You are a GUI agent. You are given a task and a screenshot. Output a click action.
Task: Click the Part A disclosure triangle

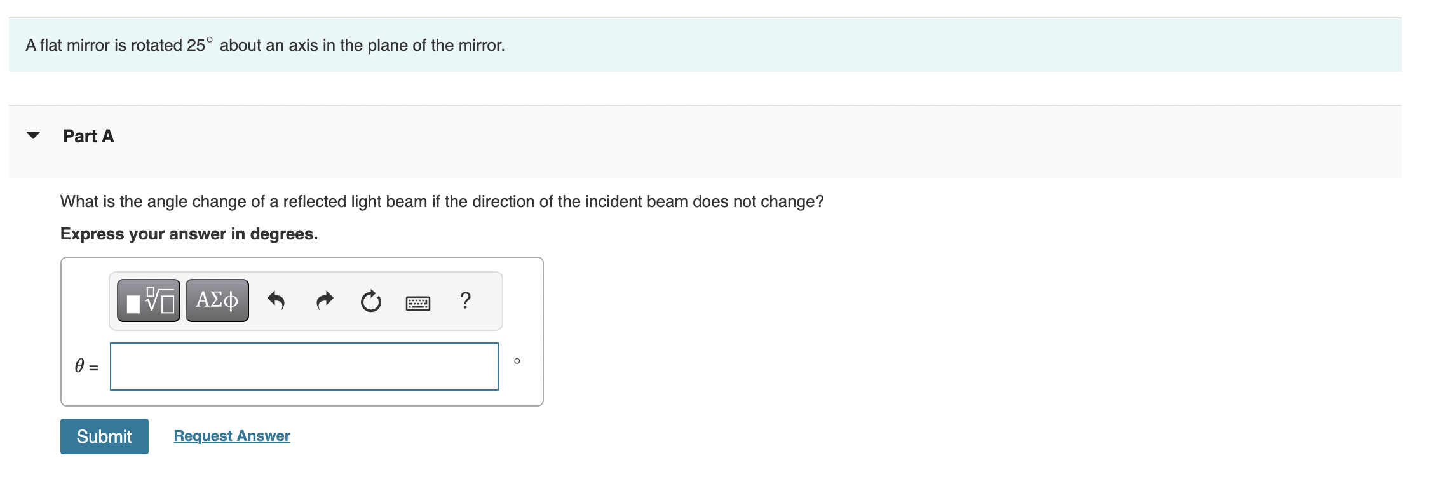[x=34, y=133]
